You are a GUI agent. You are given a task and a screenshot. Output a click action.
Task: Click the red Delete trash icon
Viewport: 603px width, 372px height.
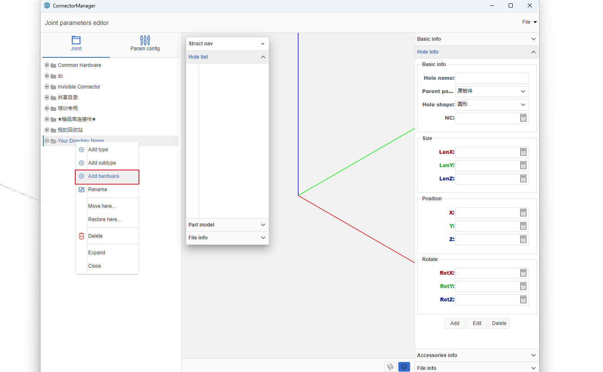82,236
